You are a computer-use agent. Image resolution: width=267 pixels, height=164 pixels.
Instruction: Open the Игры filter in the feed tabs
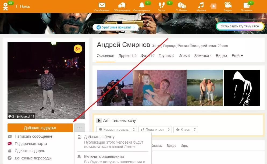(184, 146)
